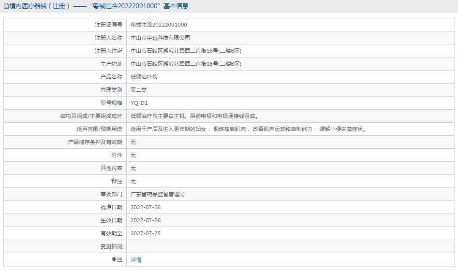458x271 pixels.
Task: Click the 附件 label
Action: (117, 155)
